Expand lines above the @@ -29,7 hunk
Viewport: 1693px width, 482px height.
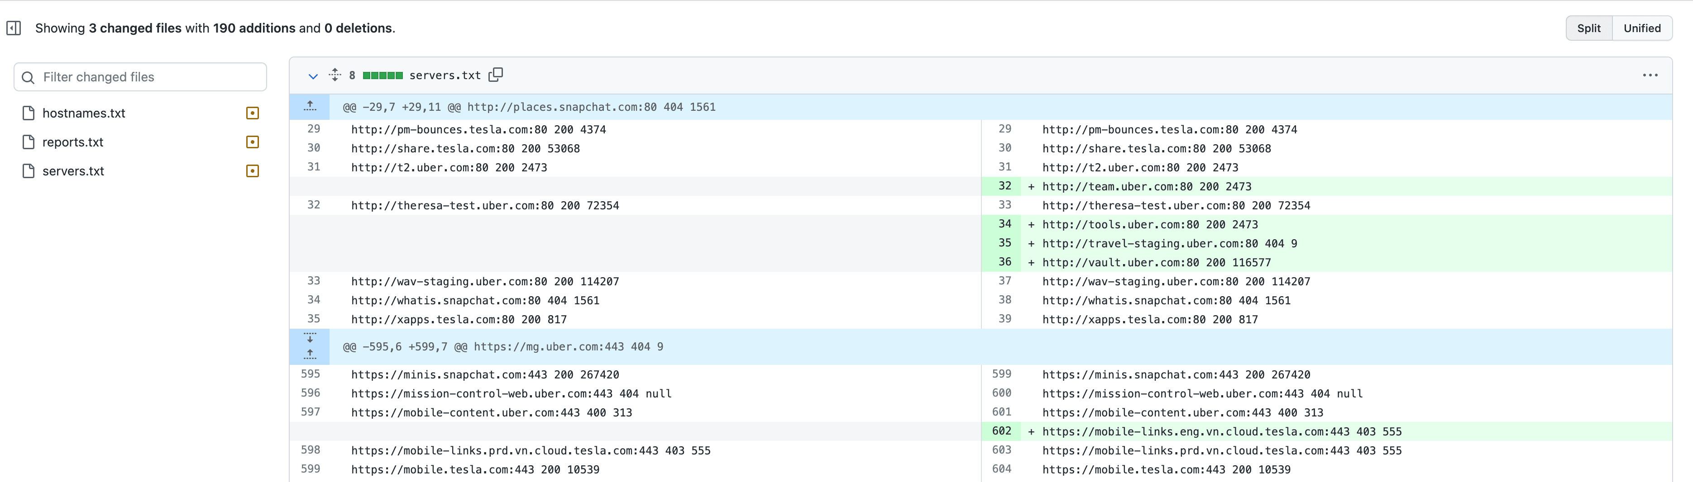(x=310, y=106)
